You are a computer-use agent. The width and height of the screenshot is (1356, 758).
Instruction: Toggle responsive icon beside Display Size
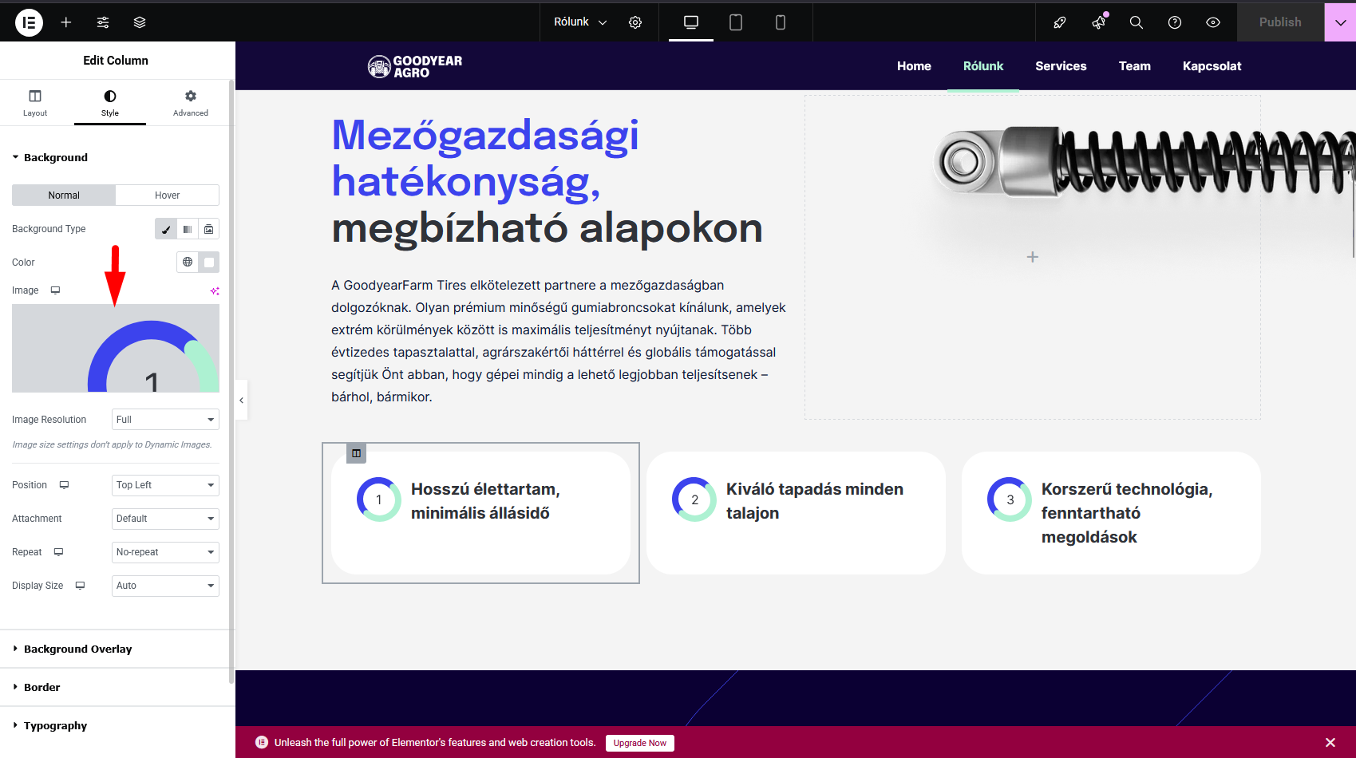(x=80, y=586)
